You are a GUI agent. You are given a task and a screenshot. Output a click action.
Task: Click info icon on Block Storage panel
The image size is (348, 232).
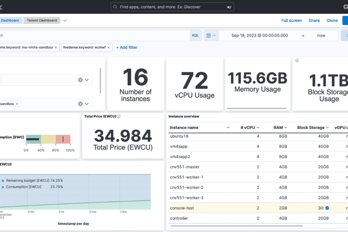click(x=297, y=60)
